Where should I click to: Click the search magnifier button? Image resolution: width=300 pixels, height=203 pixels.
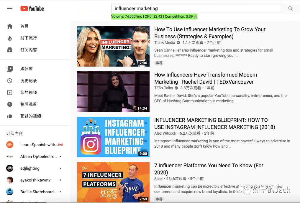coord(290,9)
